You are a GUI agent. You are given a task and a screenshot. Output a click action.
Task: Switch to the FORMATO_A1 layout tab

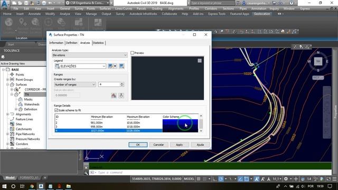[x=29, y=178]
